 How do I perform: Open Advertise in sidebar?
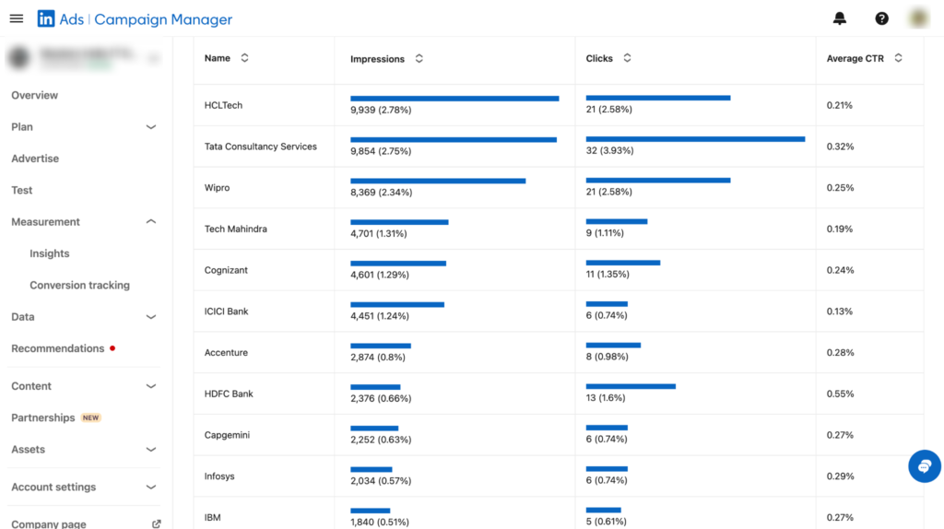[35, 159]
